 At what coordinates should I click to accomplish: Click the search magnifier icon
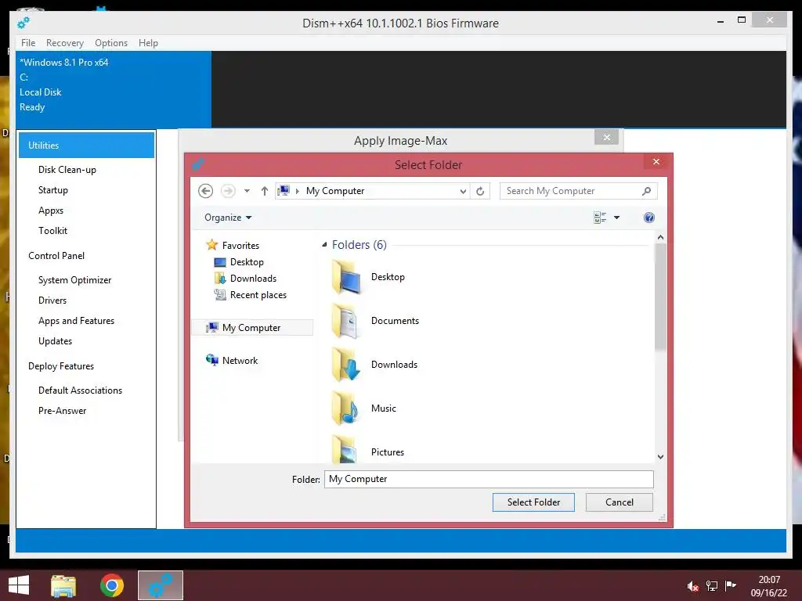coord(646,191)
